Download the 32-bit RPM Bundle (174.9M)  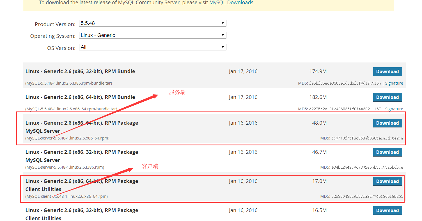click(x=387, y=71)
